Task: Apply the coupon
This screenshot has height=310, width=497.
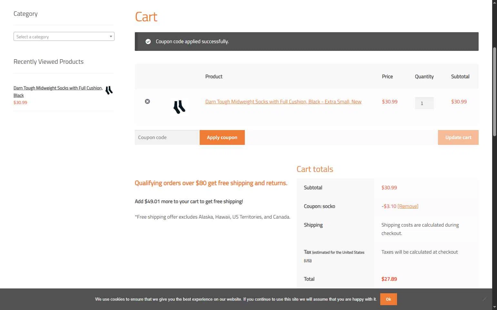Action: [222, 137]
